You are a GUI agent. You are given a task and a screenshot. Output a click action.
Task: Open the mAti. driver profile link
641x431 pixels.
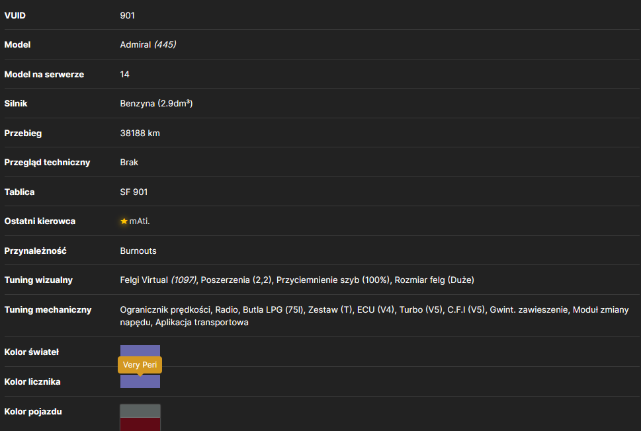pyautogui.click(x=140, y=221)
